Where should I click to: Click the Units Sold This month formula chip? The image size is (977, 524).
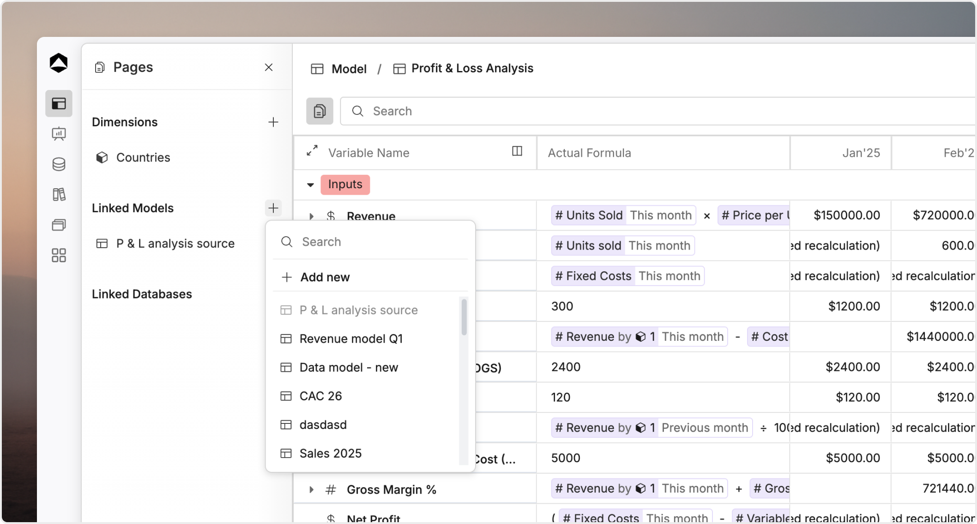point(624,215)
